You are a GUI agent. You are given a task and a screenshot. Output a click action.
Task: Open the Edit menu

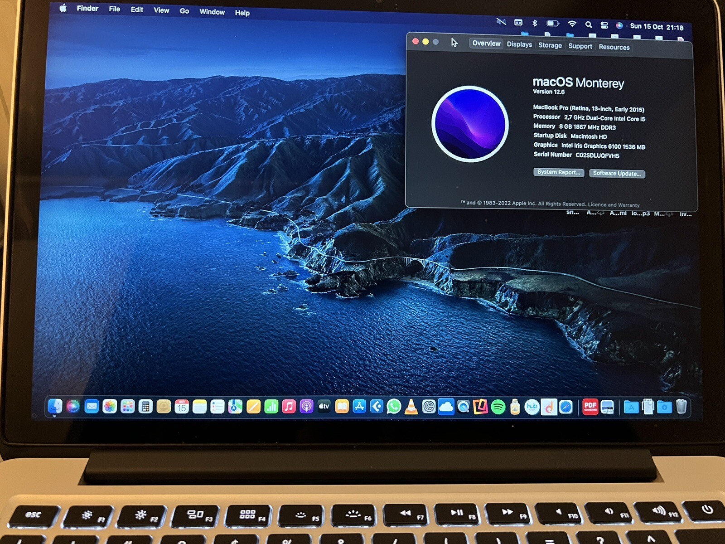(137, 9)
